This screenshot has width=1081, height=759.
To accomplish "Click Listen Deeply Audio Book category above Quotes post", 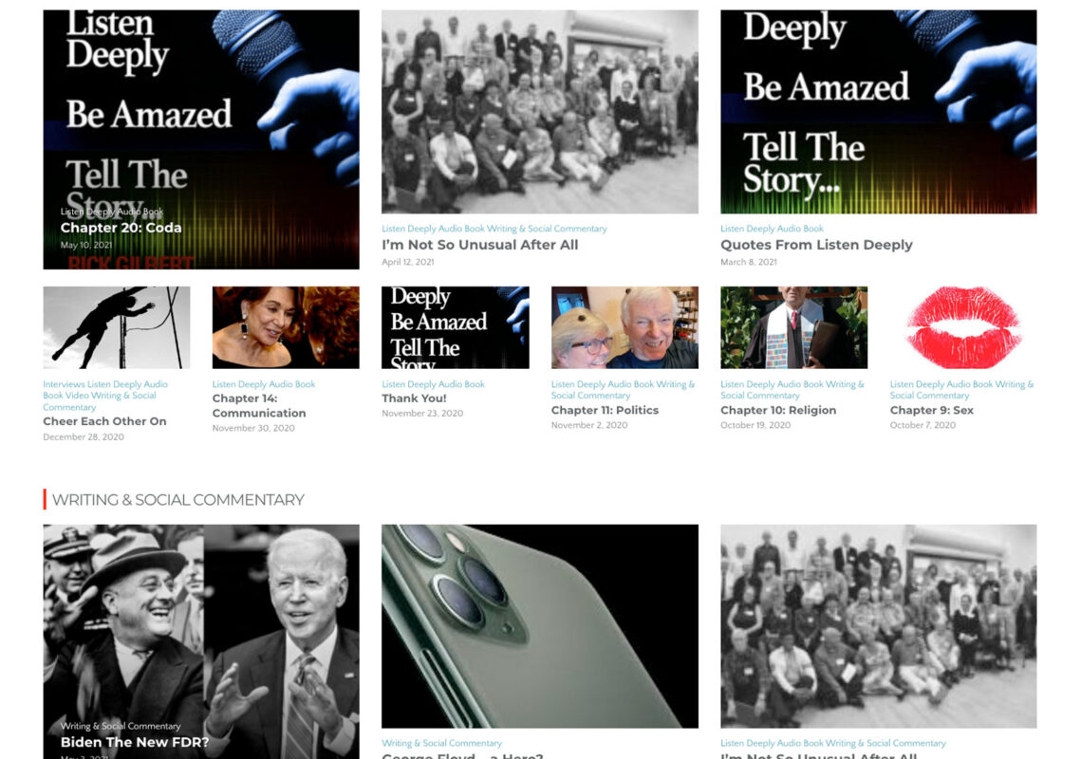I will point(772,229).
